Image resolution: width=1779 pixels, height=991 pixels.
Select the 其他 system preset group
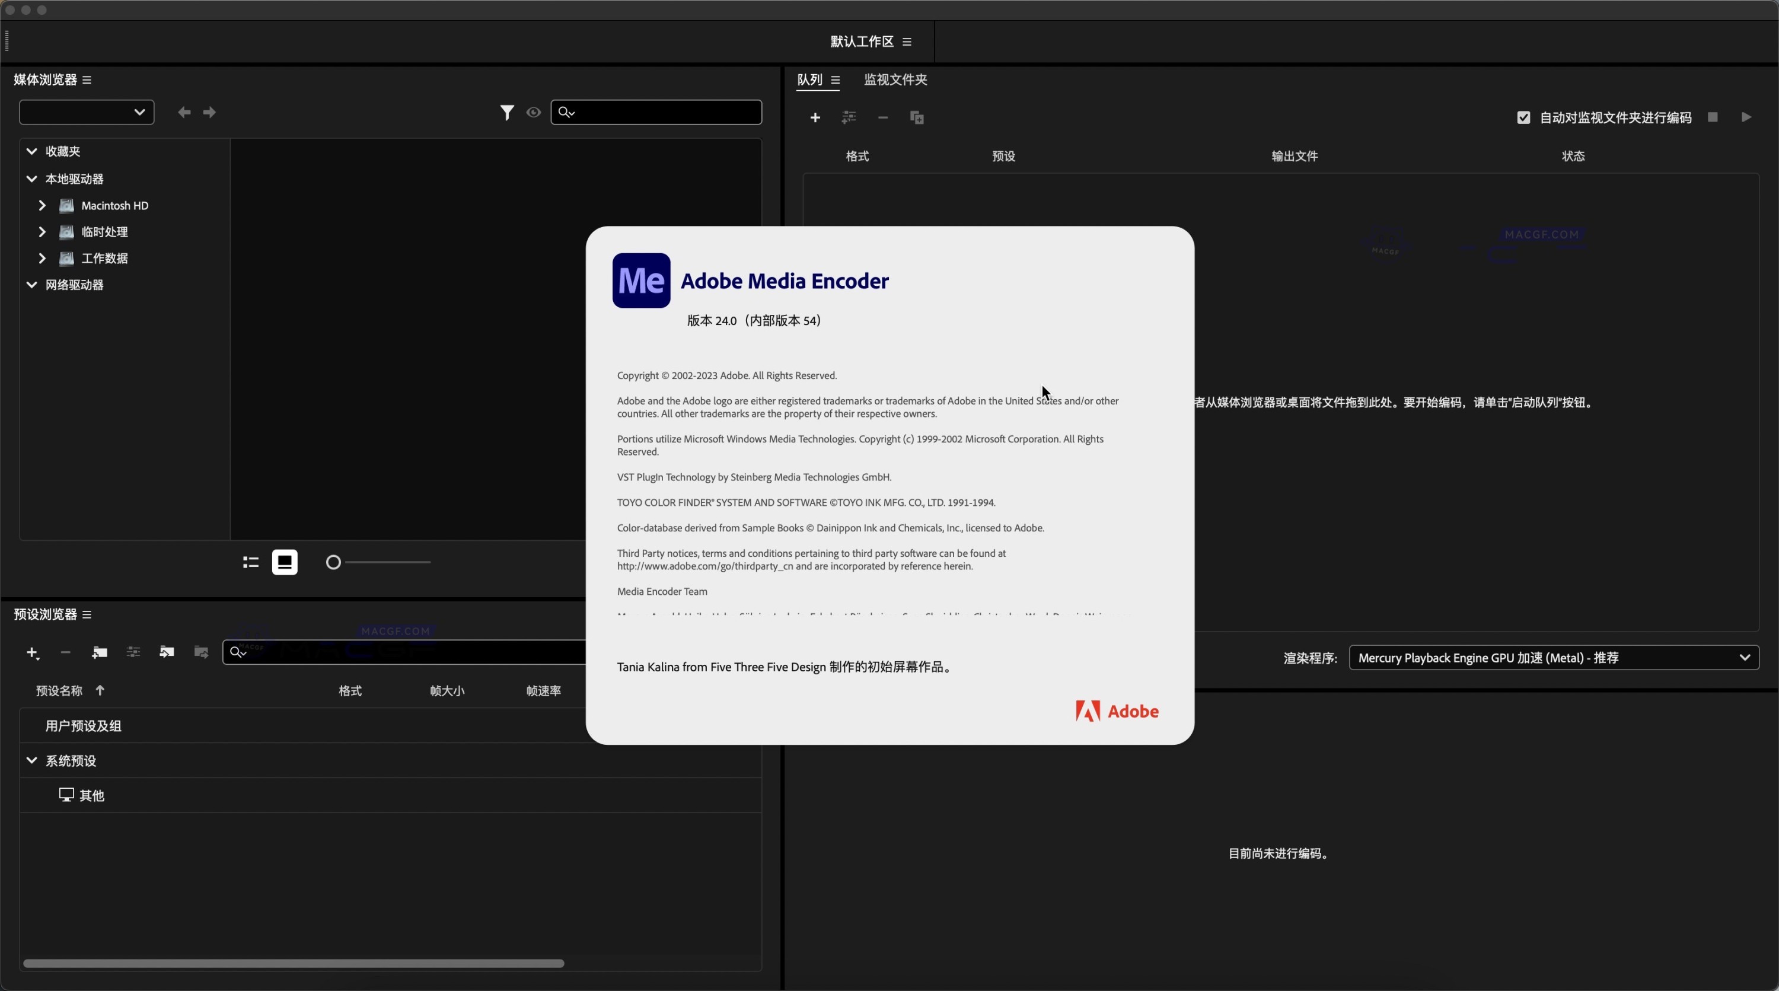pos(92,795)
